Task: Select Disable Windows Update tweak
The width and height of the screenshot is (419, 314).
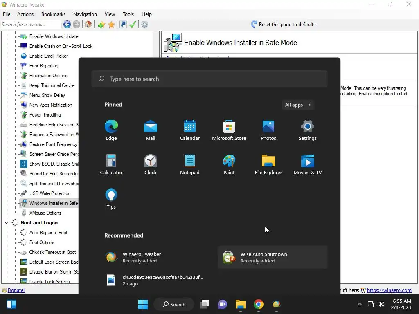Action: pos(54,36)
